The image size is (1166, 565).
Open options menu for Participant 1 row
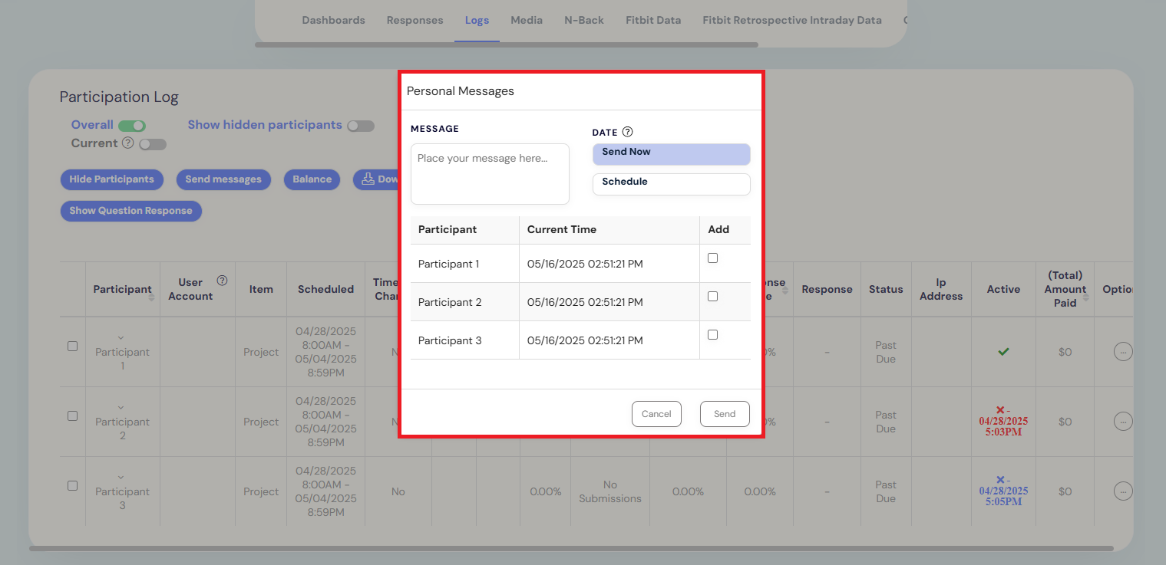tap(1123, 352)
